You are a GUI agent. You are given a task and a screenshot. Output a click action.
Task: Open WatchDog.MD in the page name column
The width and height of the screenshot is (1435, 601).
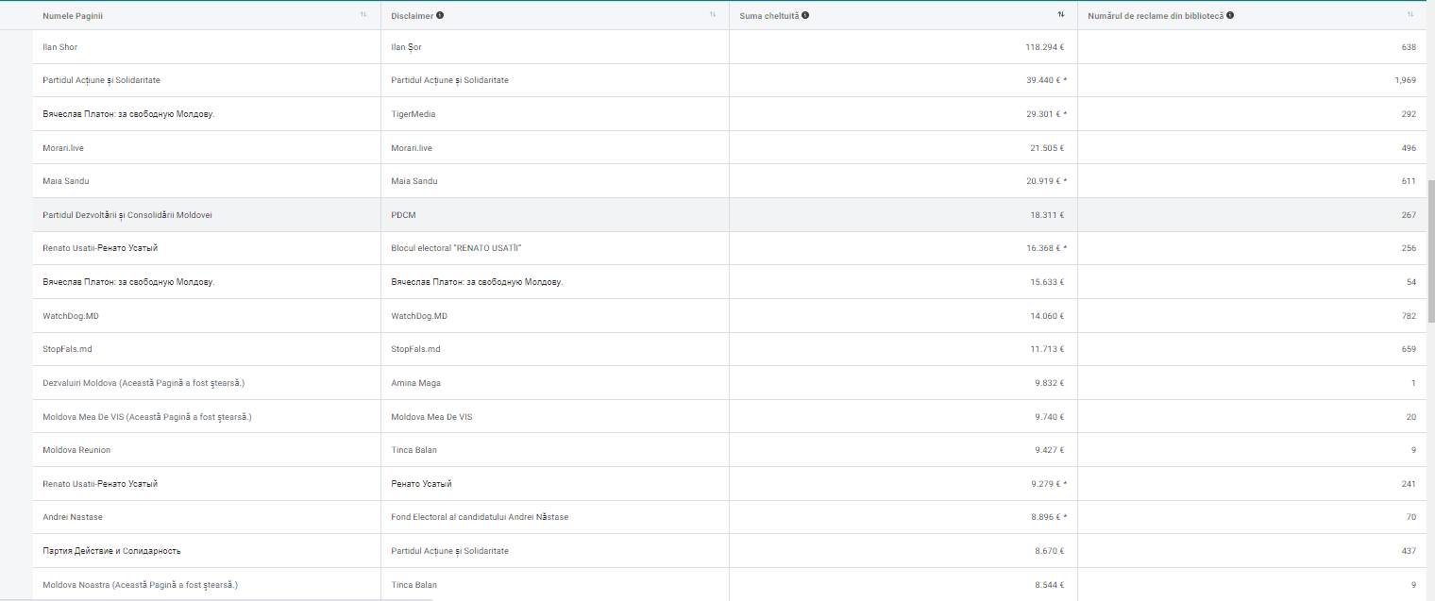[71, 316]
